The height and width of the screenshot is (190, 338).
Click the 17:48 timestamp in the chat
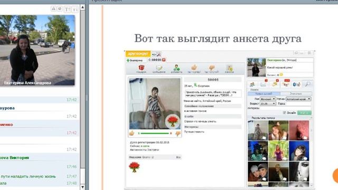pyautogui.click(x=71, y=183)
